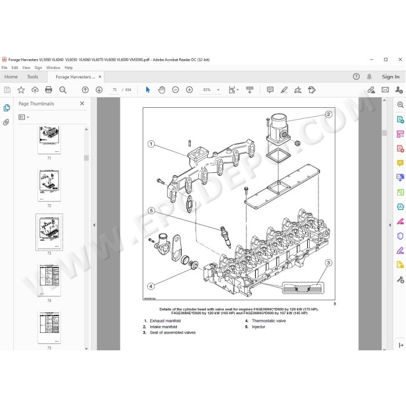Click thumbnails scrollbar down arrow
This screenshot has width=406, height=406.
coord(86,348)
